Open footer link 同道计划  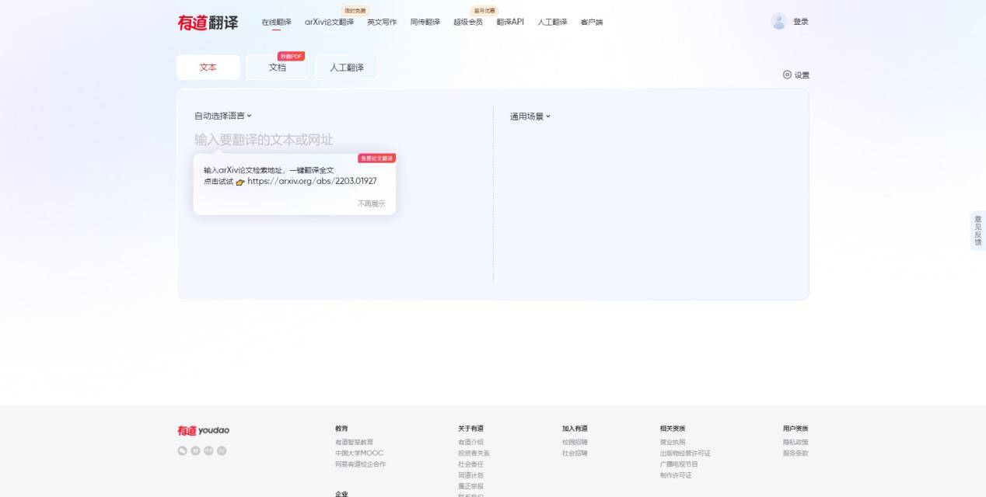coord(470,475)
